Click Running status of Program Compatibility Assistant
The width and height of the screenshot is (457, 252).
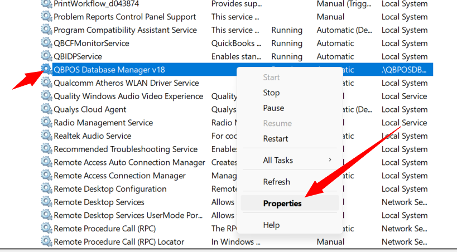pos(287,30)
